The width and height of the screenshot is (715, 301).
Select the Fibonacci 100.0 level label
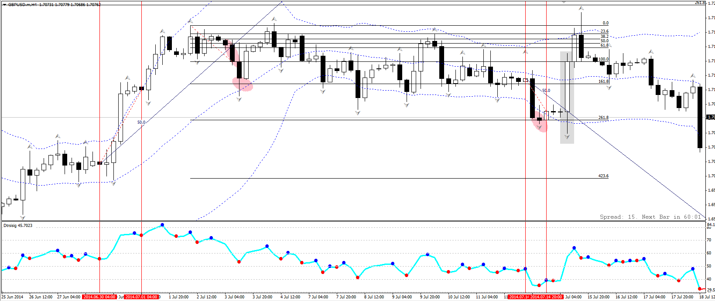pos(603,59)
